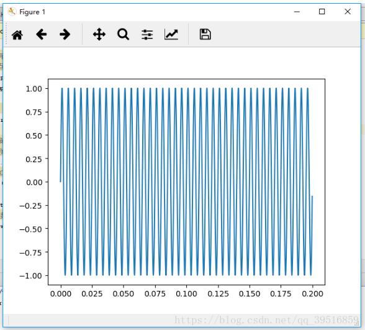Click the matplotlib Figure 1 window icon
This screenshot has height=330, width=365.
(x=12, y=12)
